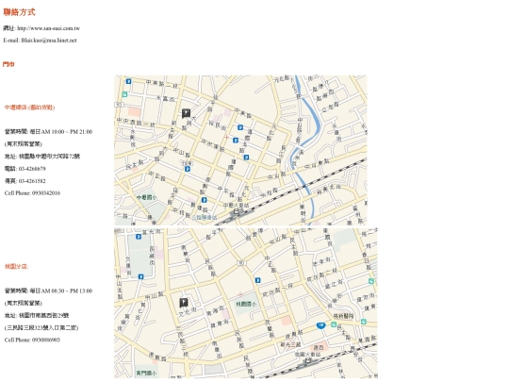Click the Cell Phone 0930342016 line
This screenshot has width=509, height=382.
[x=32, y=193]
